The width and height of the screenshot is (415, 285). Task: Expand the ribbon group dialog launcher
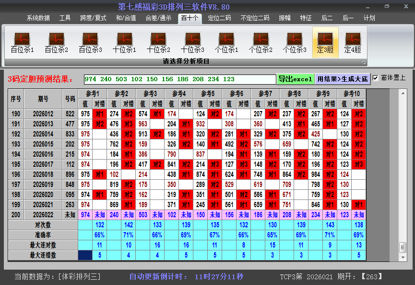pyautogui.click(x=363, y=62)
